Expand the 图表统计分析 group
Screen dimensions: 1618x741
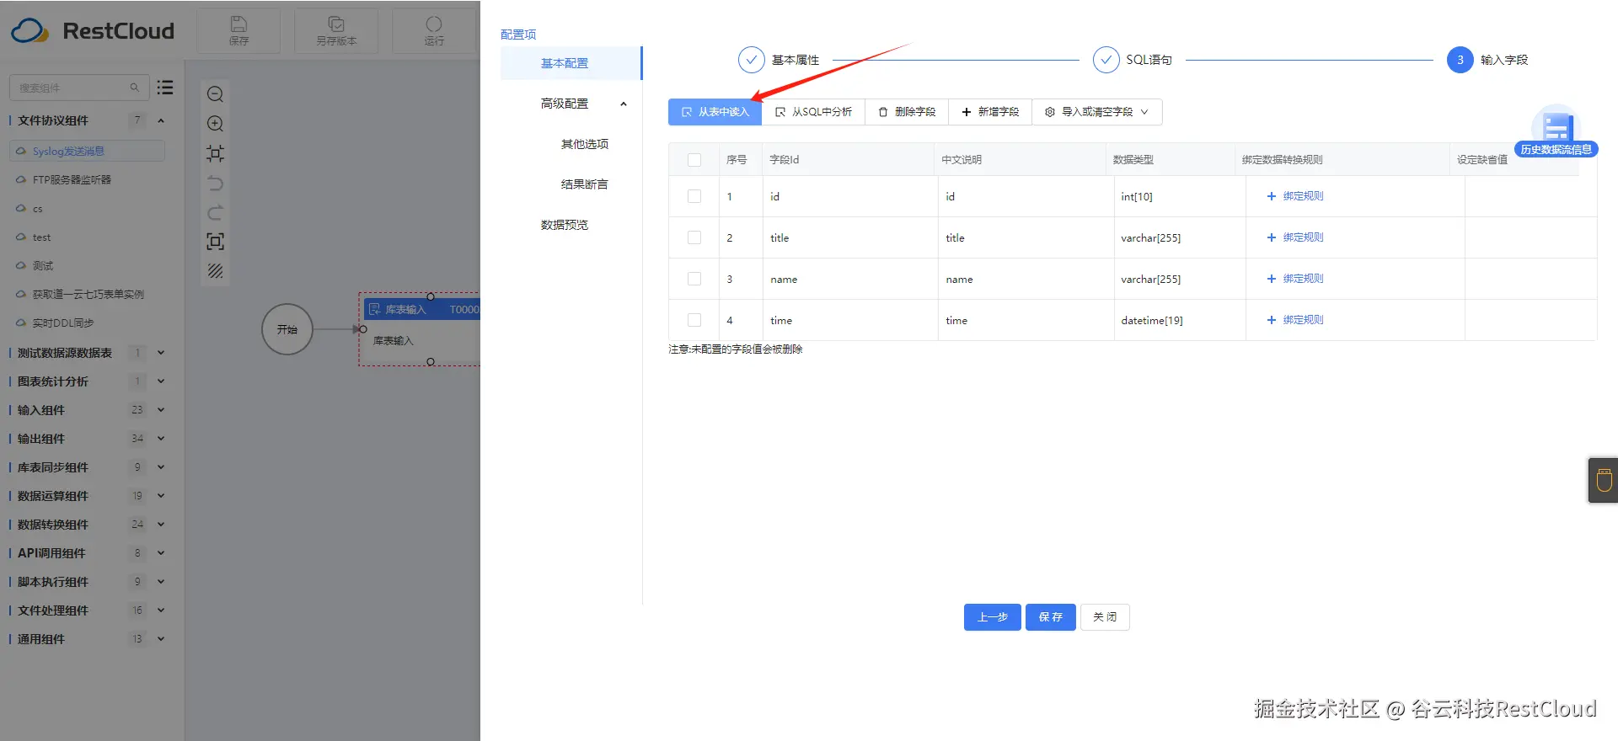(161, 381)
